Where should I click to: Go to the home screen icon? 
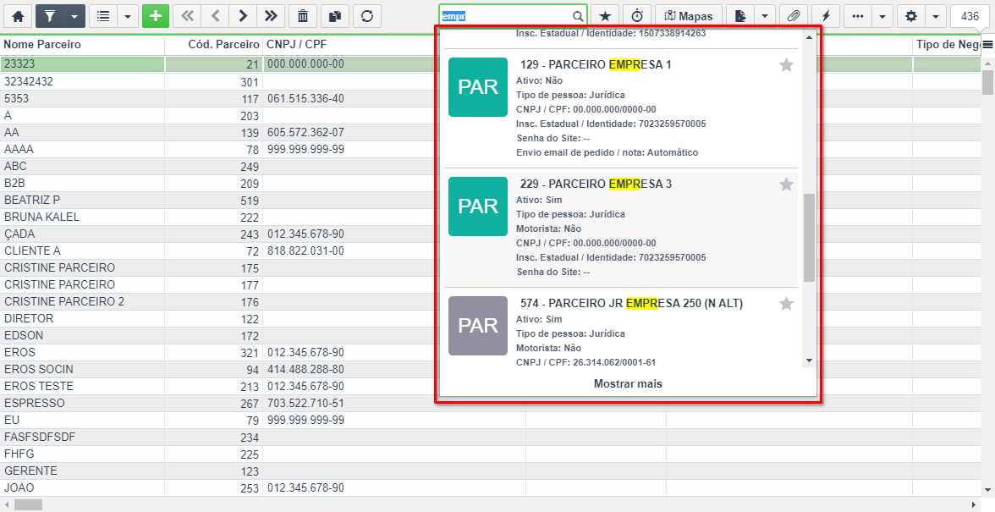(18, 16)
